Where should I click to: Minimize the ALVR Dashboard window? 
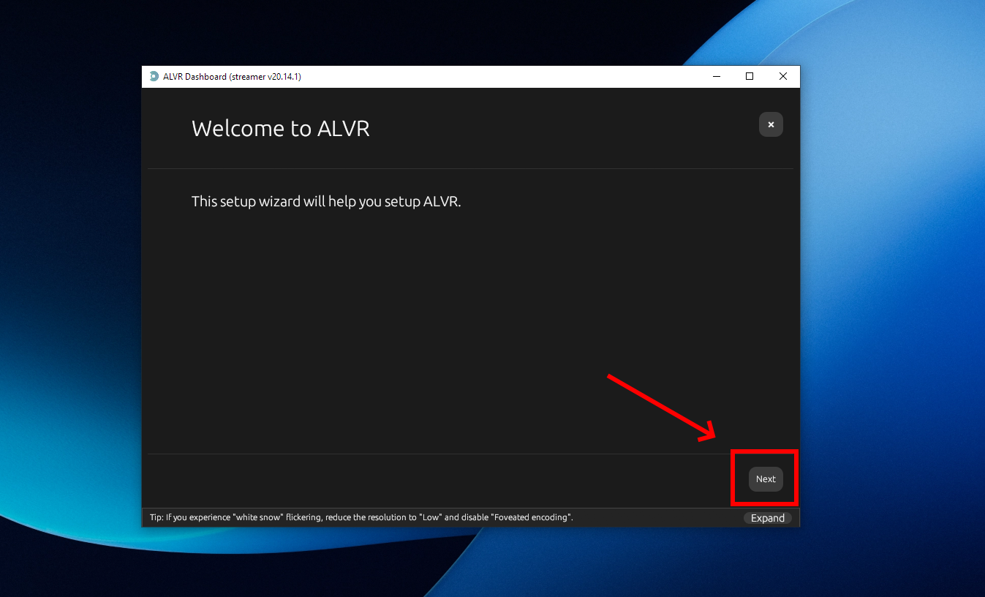[x=717, y=77]
